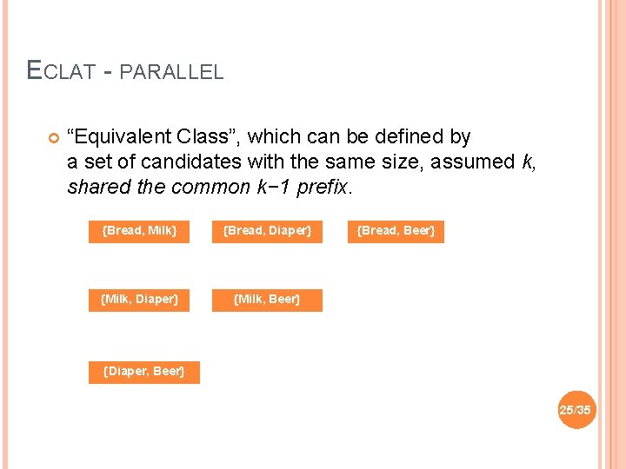Screen dimensions: 626x469
Task: Click the {Bread, Beer} itemset box
Action: click(396, 231)
